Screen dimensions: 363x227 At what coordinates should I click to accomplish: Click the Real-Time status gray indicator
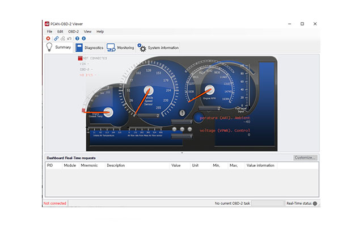pyautogui.click(x=315, y=203)
